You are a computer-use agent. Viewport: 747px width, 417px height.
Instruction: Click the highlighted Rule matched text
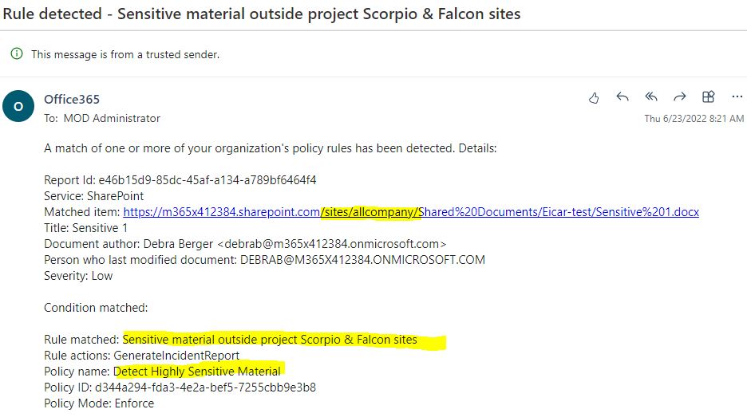click(x=270, y=340)
